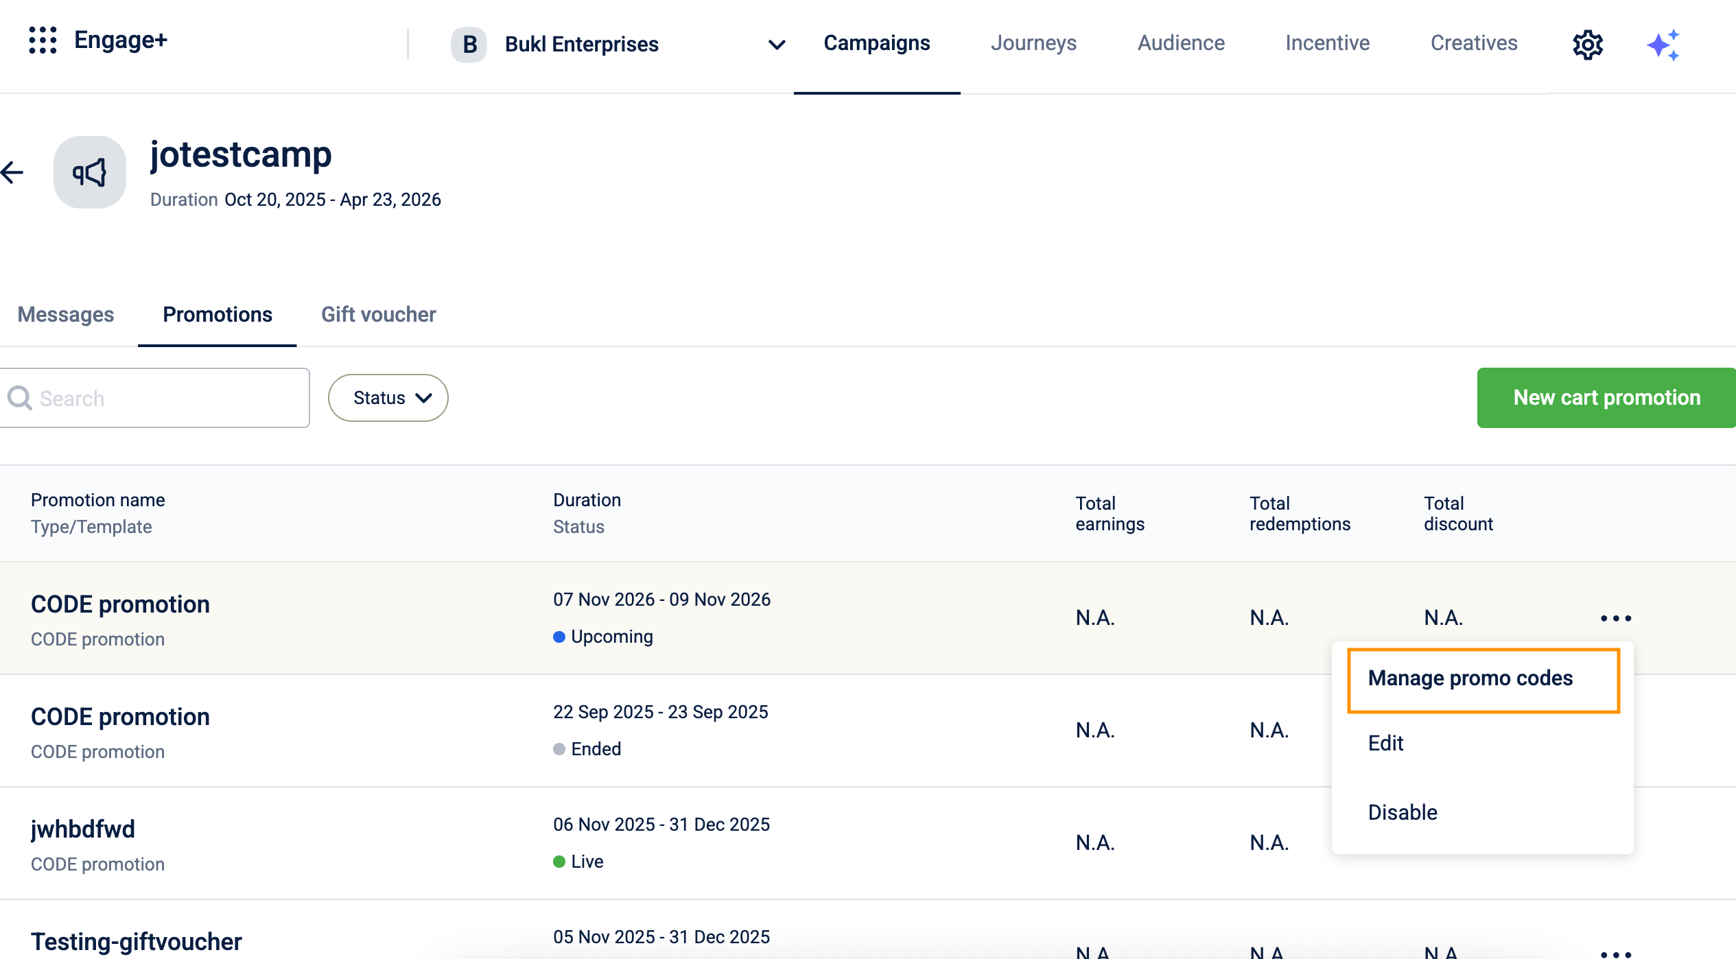Click the campaign megaphone icon
The height and width of the screenshot is (959, 1736).
point(90,172)
